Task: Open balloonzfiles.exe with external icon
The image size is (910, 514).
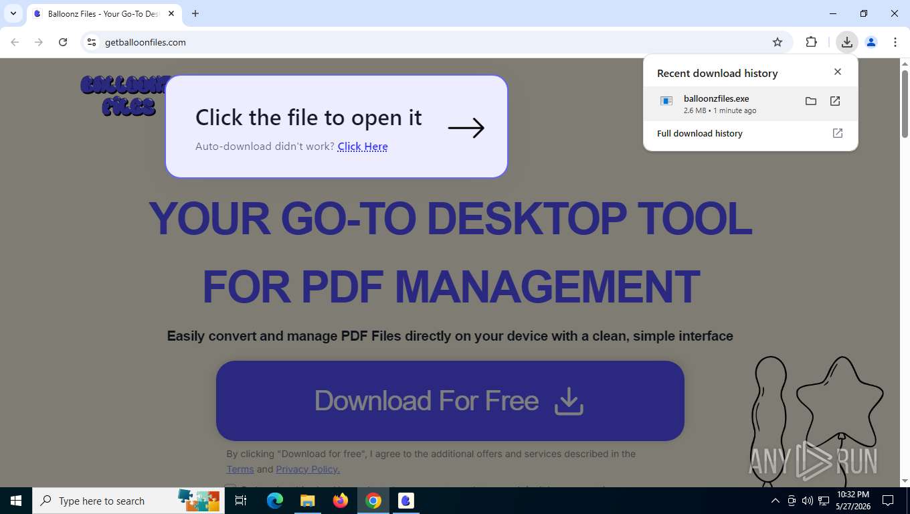Action: pos(835,101)
